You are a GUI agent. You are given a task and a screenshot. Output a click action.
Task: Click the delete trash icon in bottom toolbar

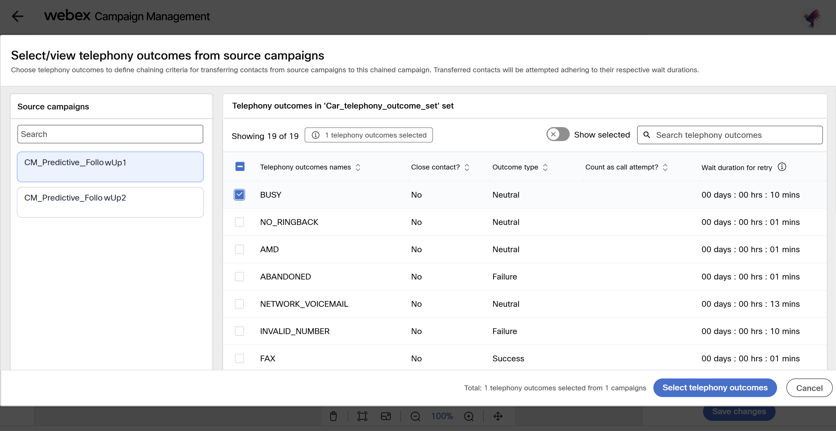click(333, 416)
